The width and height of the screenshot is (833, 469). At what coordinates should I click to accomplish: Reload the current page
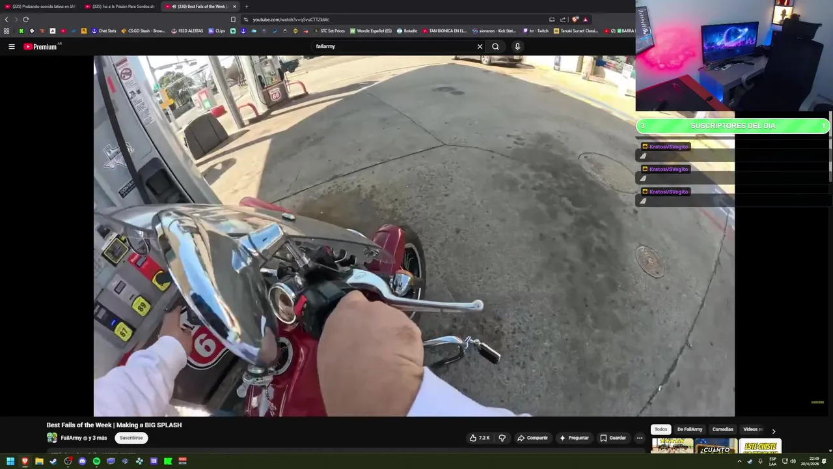[25, 20]
